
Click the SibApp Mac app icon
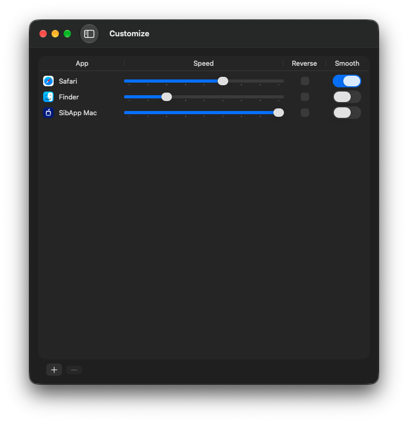(x=48, y=113)
